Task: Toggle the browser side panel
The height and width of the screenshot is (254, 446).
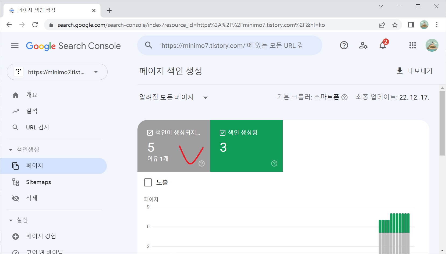Action: 411,25
